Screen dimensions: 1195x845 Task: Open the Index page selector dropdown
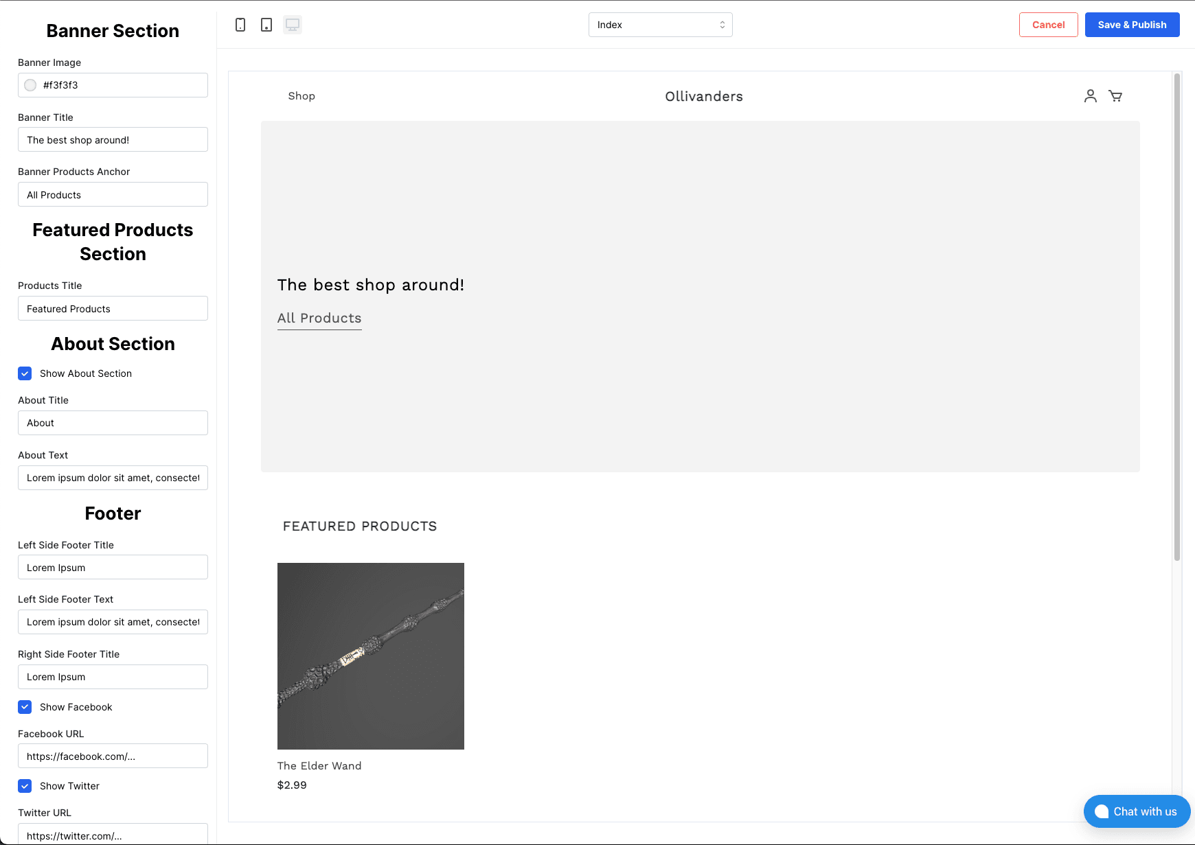pos(660,24)
